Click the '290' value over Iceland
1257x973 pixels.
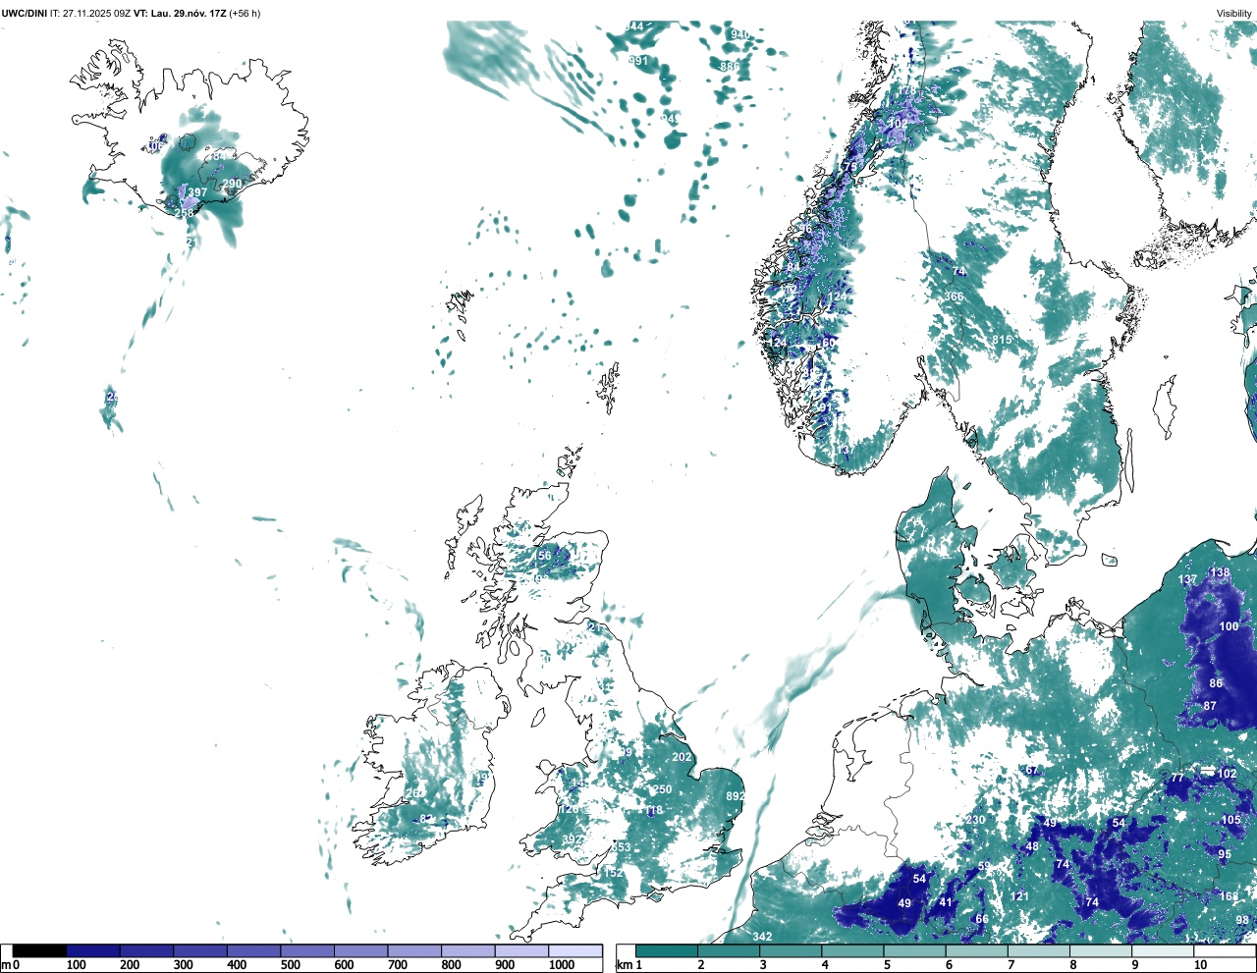pos(232,184)
